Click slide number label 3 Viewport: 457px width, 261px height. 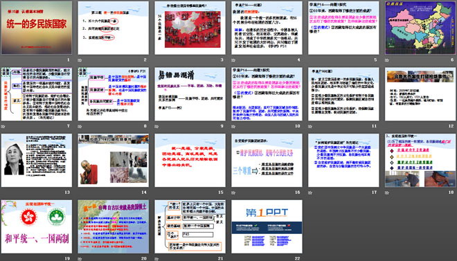point(222,60)
